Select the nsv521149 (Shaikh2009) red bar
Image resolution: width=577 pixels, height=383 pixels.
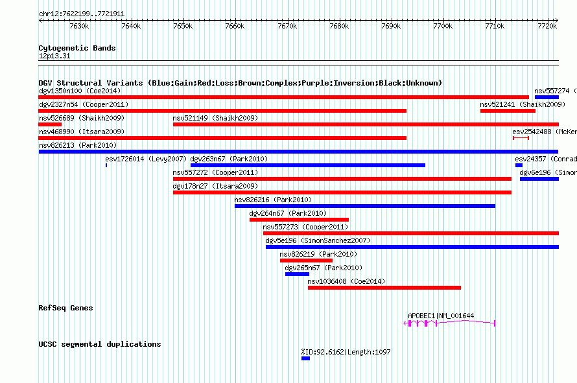point(366,124)
